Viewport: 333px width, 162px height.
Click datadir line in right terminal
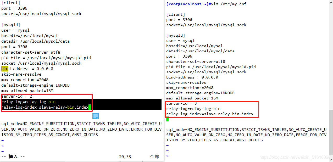tap(200, 51)
